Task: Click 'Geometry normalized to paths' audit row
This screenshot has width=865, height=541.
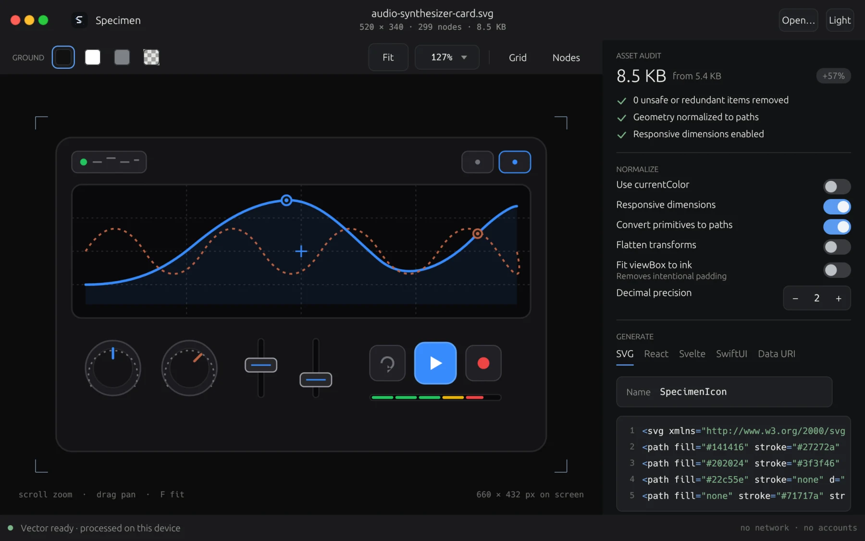Action: click(696, 117)
